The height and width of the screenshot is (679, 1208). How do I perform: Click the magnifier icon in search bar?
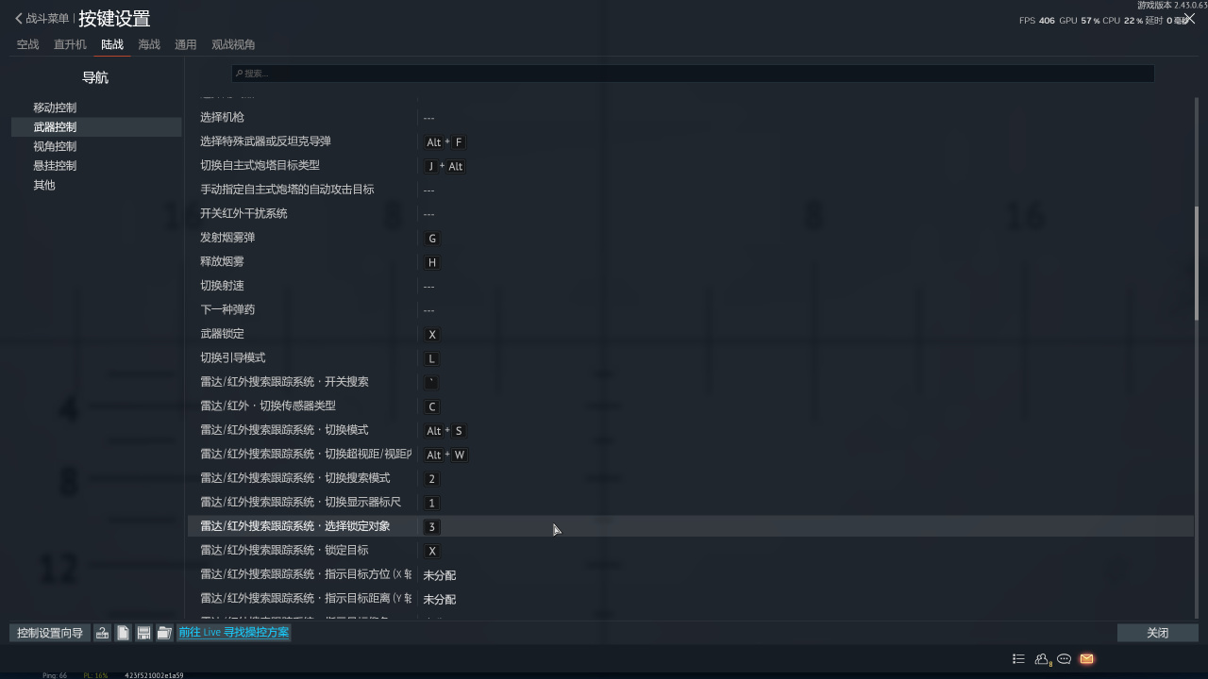coord(239,74)
